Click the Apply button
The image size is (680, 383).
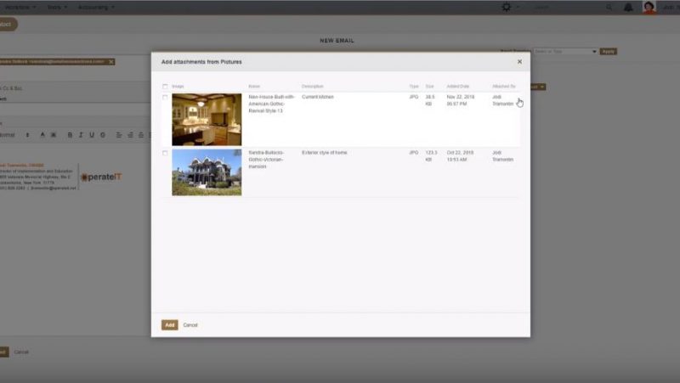pyautogui.click(x=608, y=51)
